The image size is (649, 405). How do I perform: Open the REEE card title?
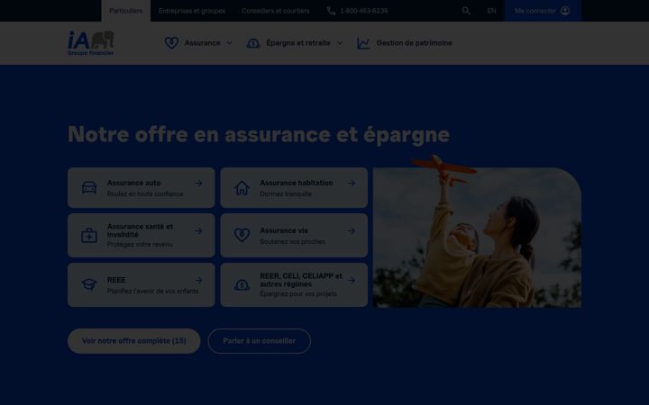(x=116, y=280)
